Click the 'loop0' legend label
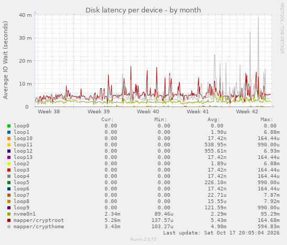 tap(22, 126)
